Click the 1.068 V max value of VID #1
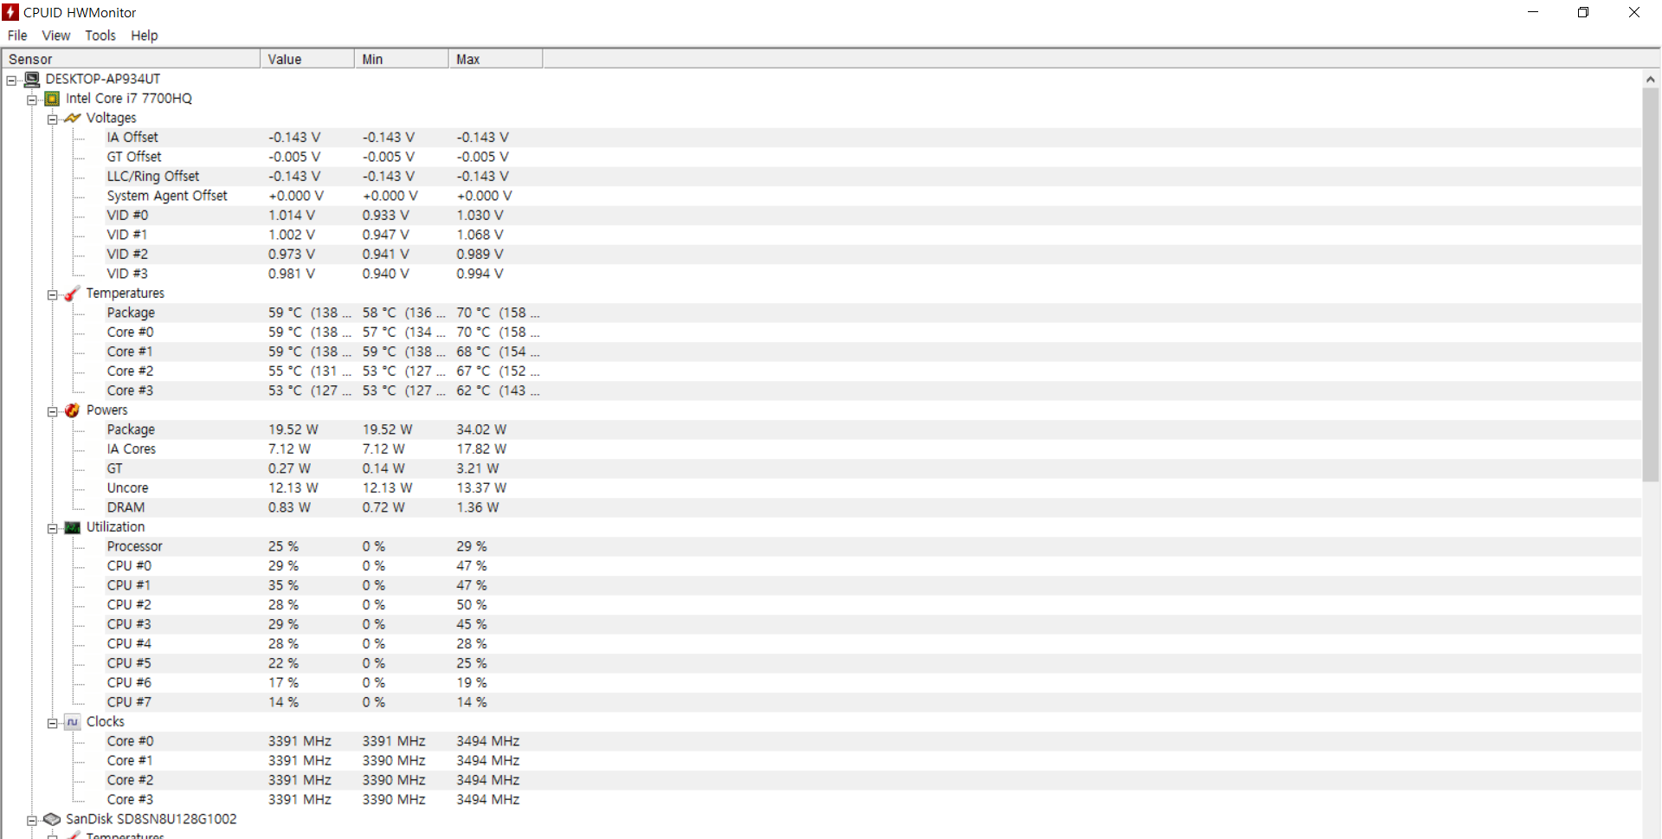1662x839 pixels. click(x=480, y=235)
